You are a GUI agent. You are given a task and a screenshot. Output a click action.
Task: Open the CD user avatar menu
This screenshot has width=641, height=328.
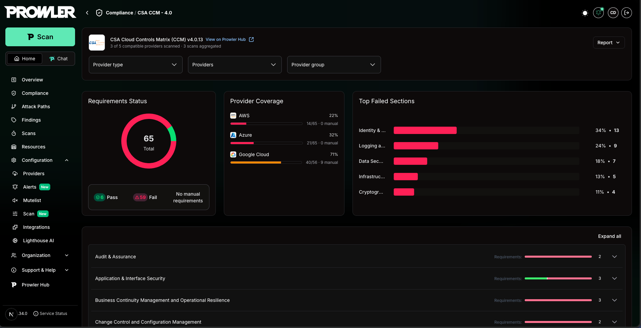click(613, 13)
